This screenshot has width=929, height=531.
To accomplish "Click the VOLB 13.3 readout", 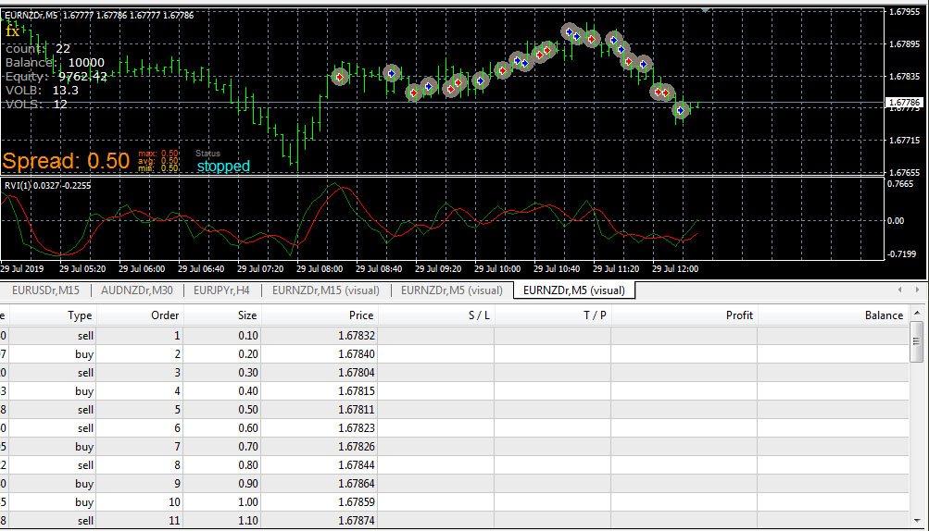I will [x=42, y=91].
